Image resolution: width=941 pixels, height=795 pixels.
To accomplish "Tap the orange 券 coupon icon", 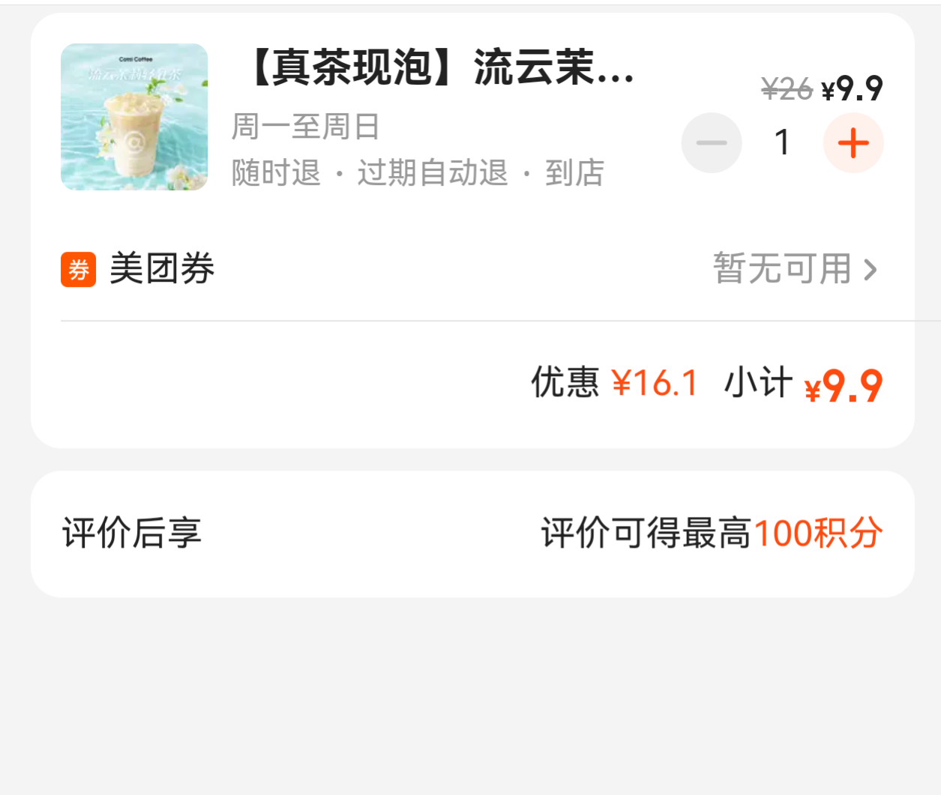I will pyautogui.click(x=79, y=270).
